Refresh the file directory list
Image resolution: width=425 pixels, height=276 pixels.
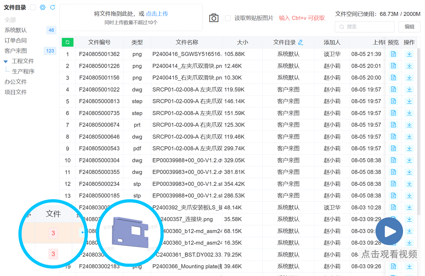53,7
